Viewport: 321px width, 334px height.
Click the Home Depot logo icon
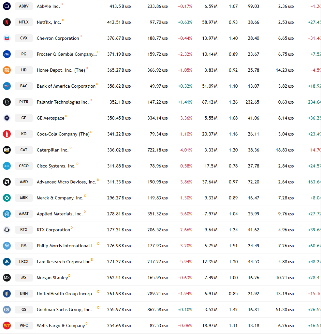[7, 70]
